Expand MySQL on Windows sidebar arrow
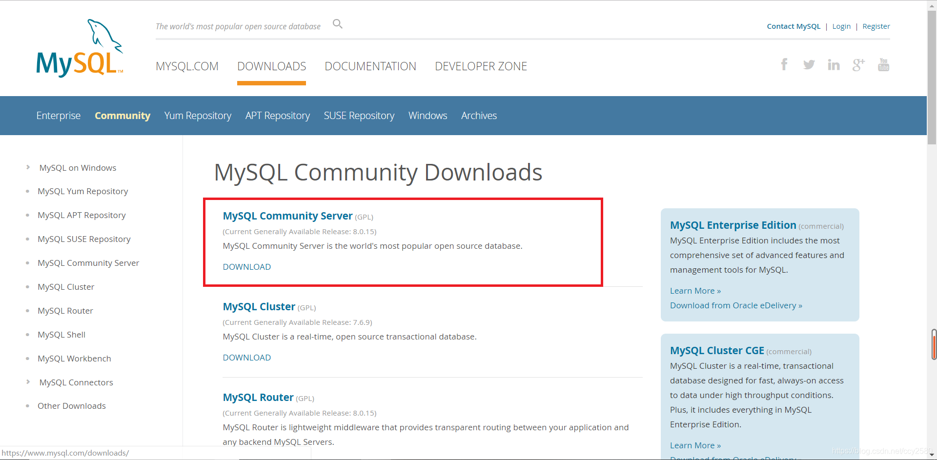The image size is (937, 460). point(28,167)
